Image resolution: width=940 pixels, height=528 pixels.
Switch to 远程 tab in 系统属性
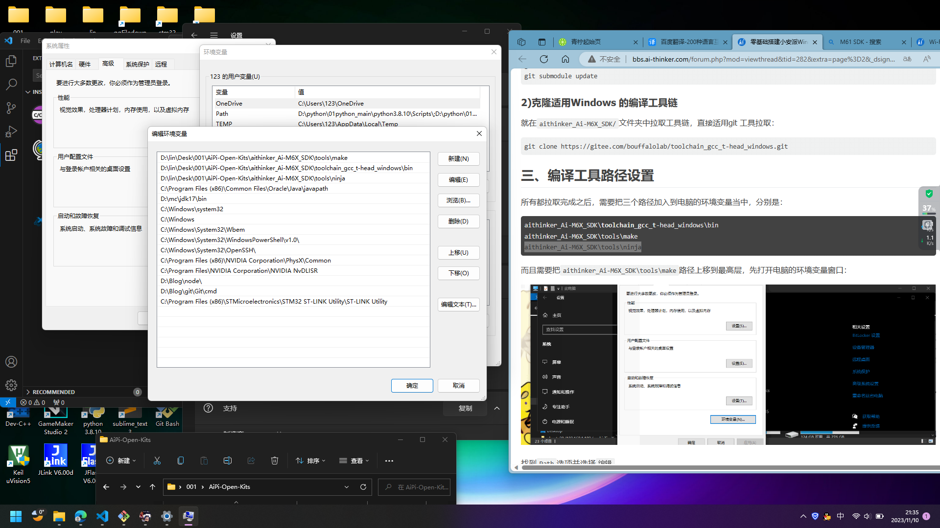161,64
